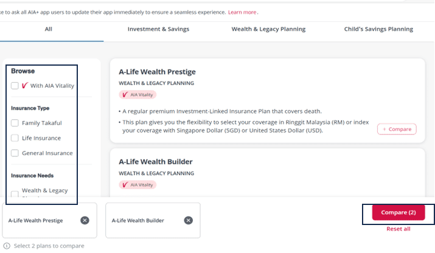Toggle the Wealth & Legacy needs checkbox
This screenshot has height=253, width=435.
[15, 193]
